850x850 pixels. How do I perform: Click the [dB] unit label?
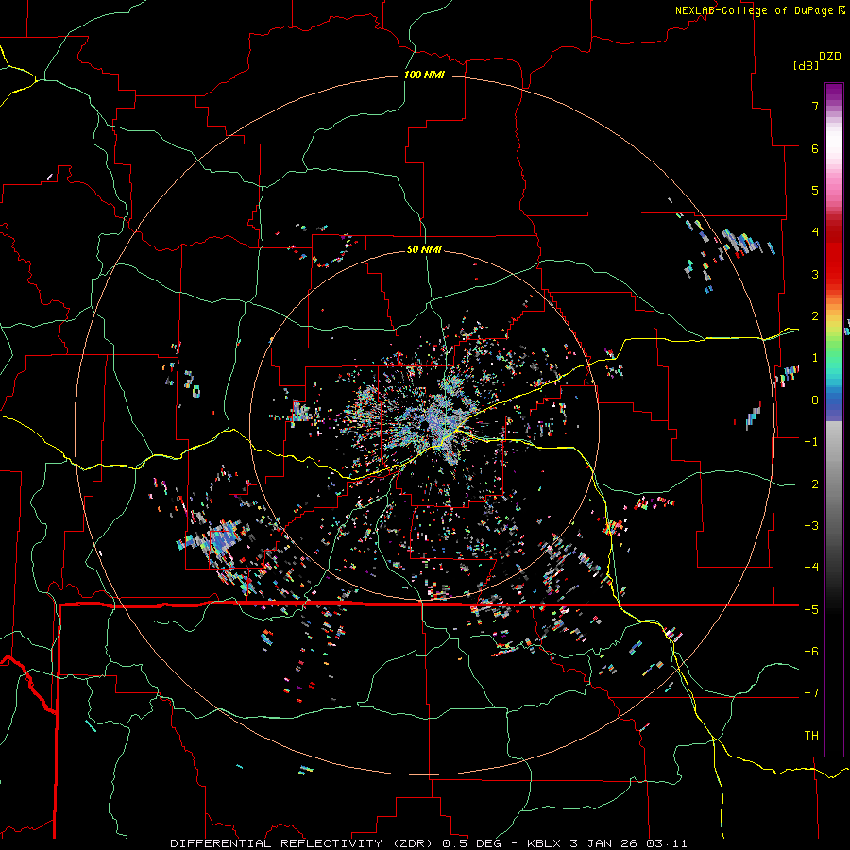[x=807, y=65]
